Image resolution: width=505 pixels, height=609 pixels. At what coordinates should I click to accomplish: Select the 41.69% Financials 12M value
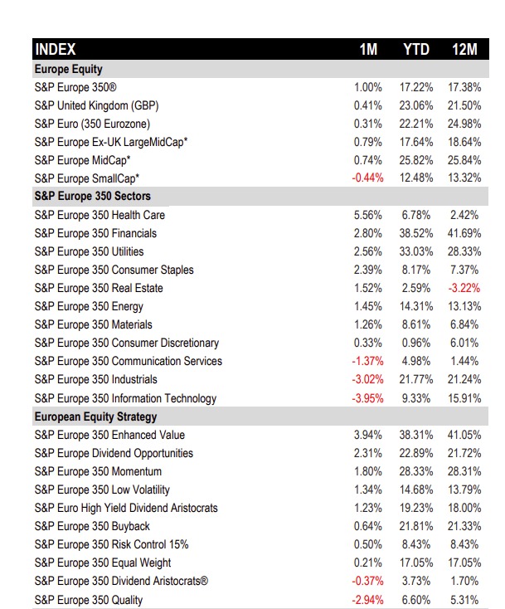(x=464, y=233)
